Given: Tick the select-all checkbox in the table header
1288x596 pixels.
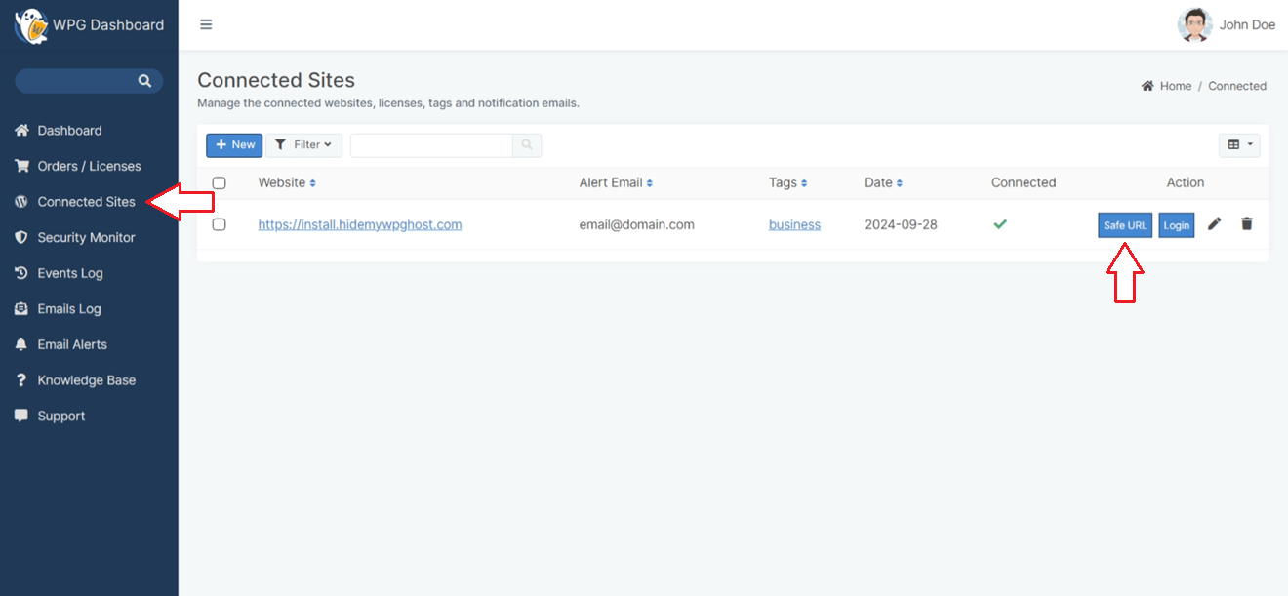Looking at the screenshot, I should point(219,183).
